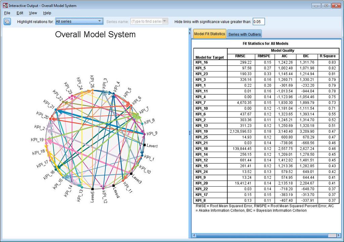This screenshot has width=344, height=242.
Task: Click RMSE value 2,128,596.53
Action: point(241,131)
